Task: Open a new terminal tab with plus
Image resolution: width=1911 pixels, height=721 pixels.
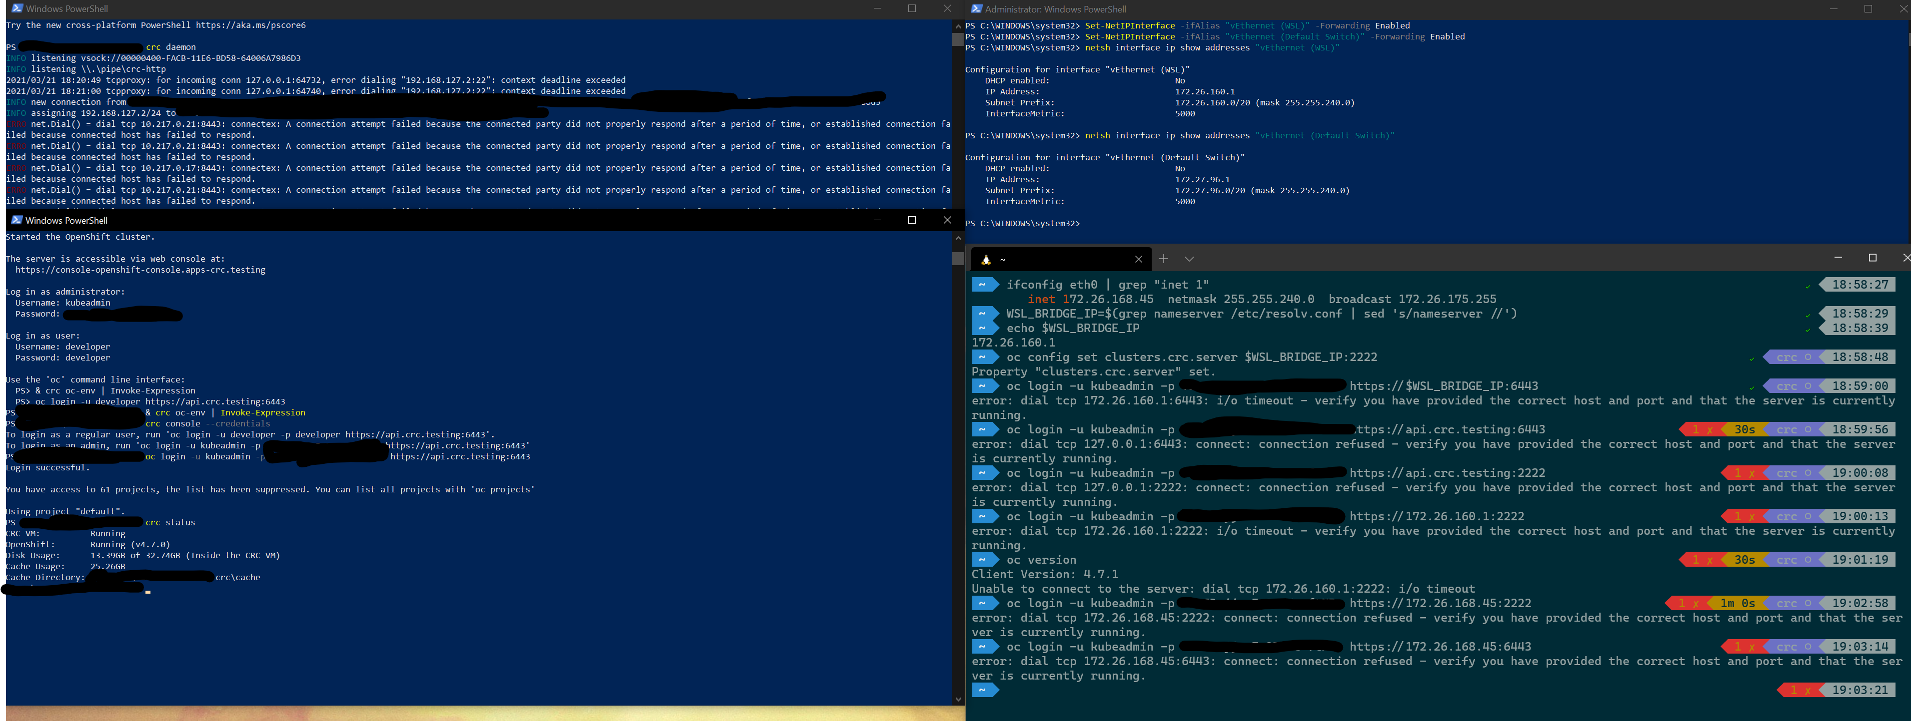Action: point(1164,259)
